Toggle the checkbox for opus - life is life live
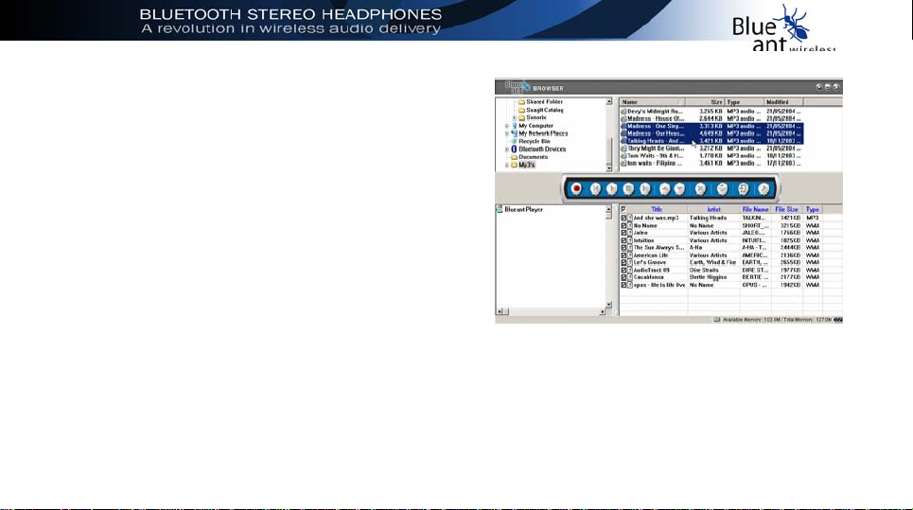 tap(623, 285)
